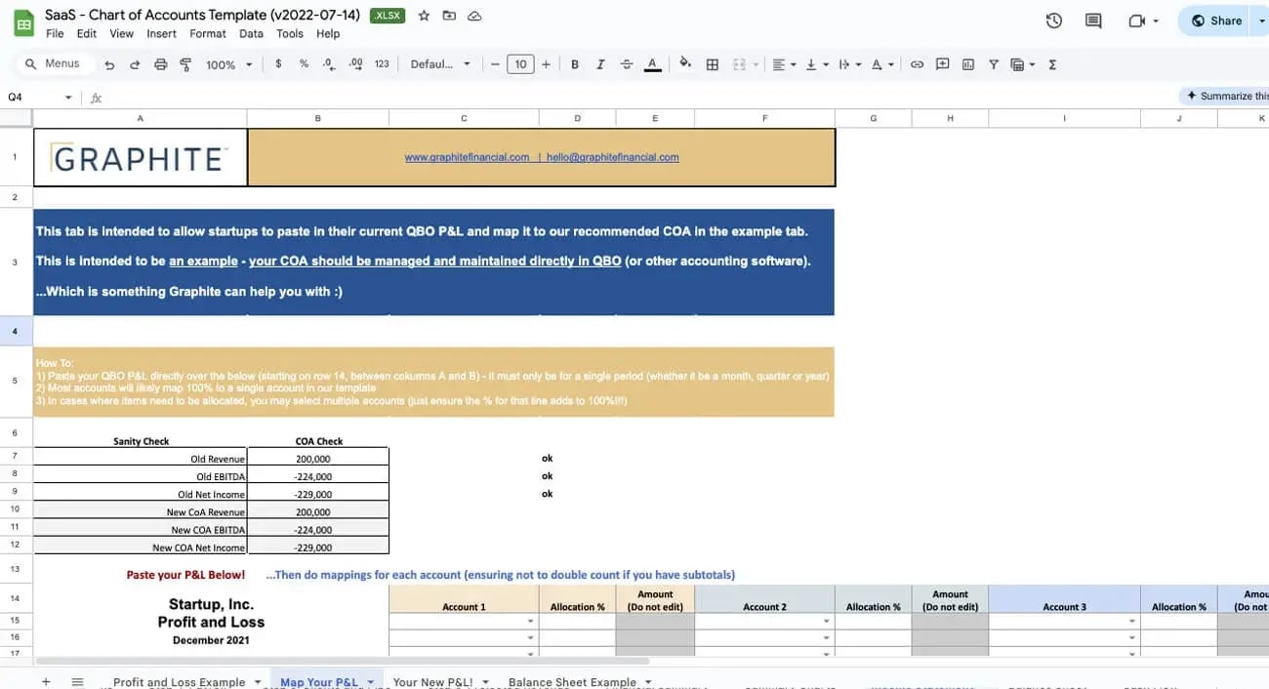Viewport: 1269px width, 689px height.
Task: Toggle strikethrough formatting
Action: point(626,64)
